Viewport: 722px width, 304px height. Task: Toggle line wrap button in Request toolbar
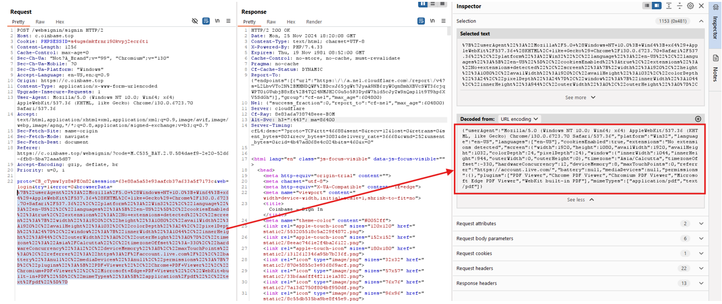pyautogui.click(x=206, y=21)
